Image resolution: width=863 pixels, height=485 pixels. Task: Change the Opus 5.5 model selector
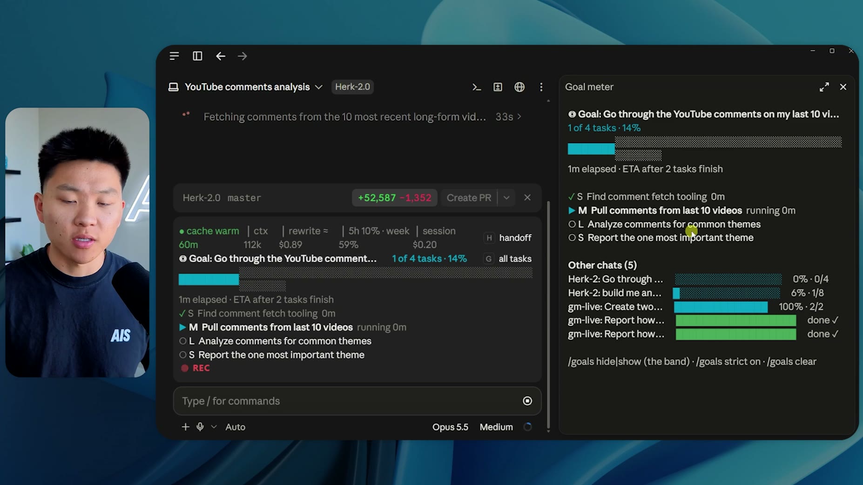coord(450,427)
